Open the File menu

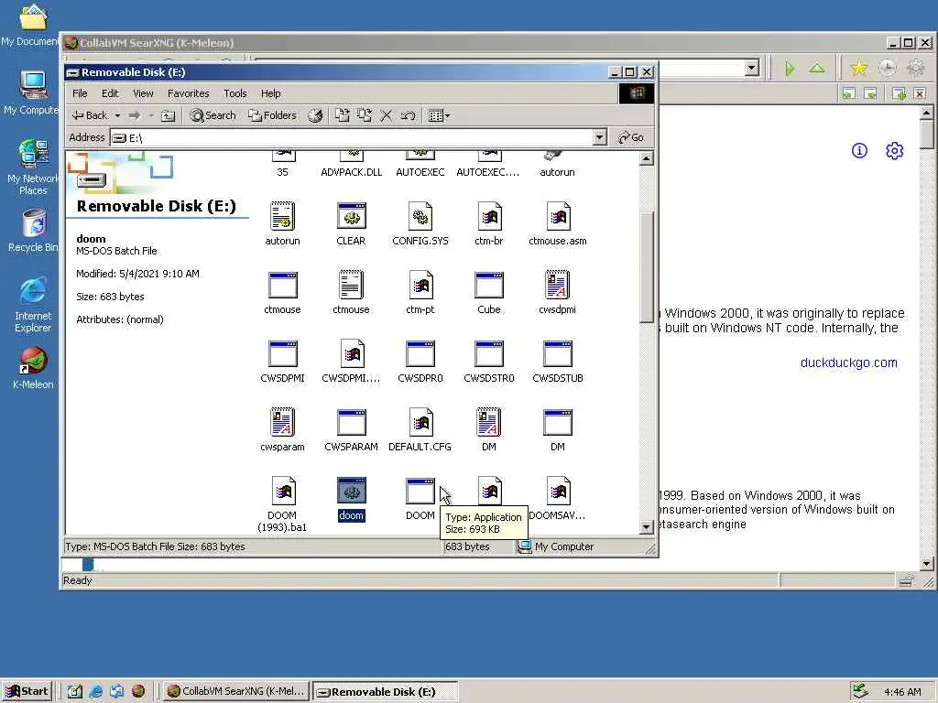pos(80,93)
